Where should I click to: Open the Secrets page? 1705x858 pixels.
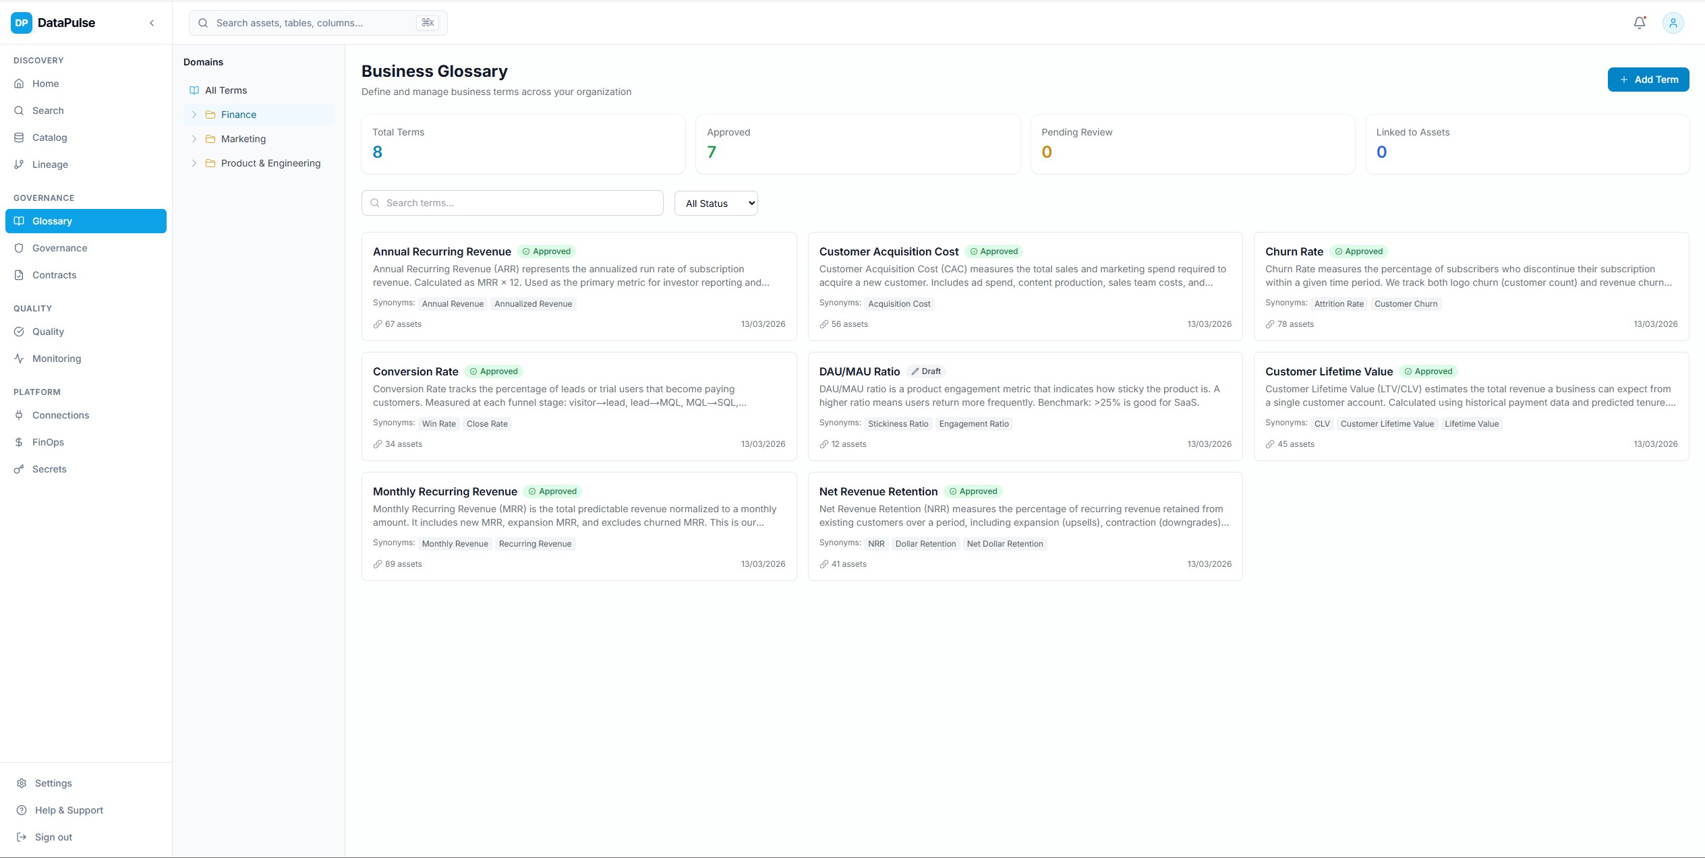coord(49,469)
